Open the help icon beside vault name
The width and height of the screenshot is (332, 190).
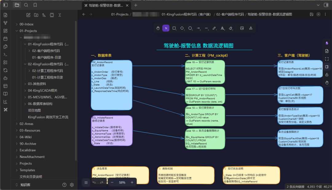(64, 185)
